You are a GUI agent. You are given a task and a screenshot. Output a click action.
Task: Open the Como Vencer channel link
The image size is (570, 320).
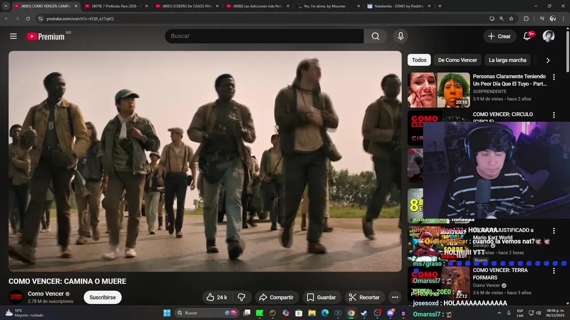click(x=46, y=294)
